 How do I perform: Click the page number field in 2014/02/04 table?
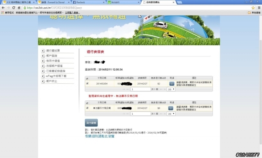point(140,89)
